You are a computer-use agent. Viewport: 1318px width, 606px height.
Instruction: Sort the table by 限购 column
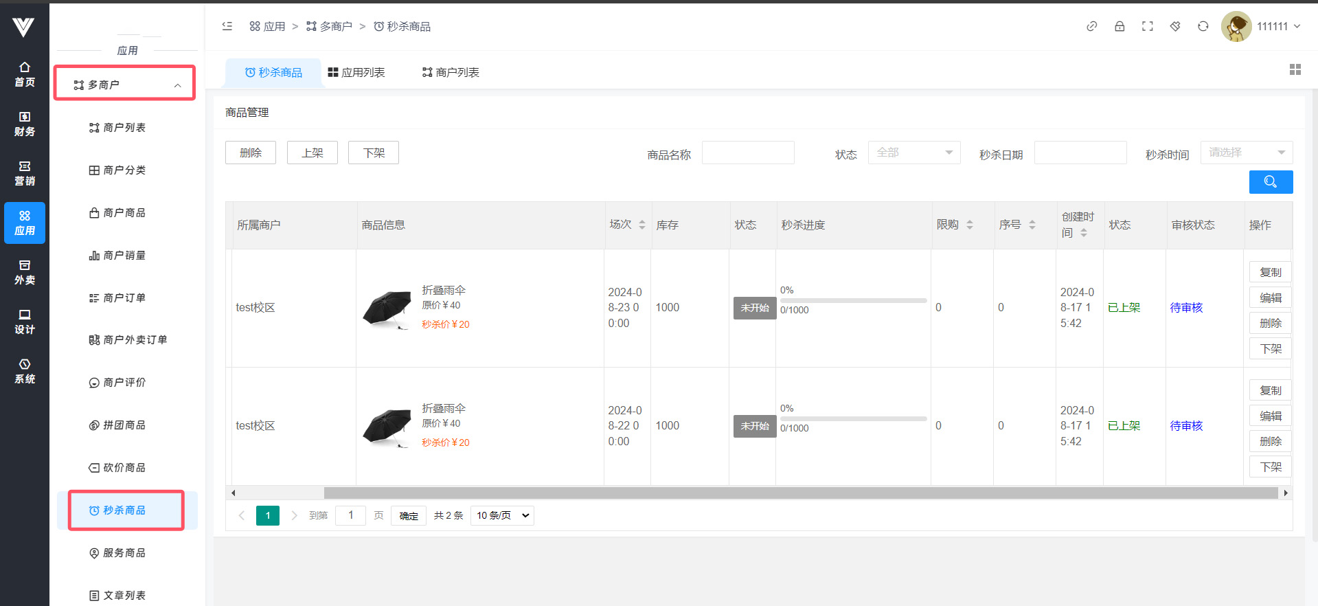[x=969, y=225]
